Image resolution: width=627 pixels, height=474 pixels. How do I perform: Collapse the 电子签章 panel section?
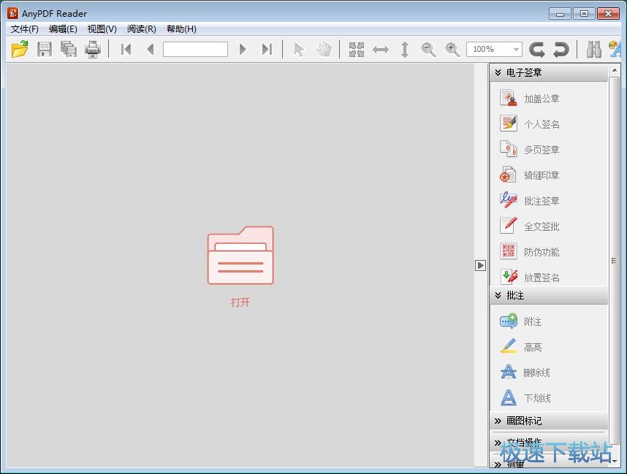point(498,72)
